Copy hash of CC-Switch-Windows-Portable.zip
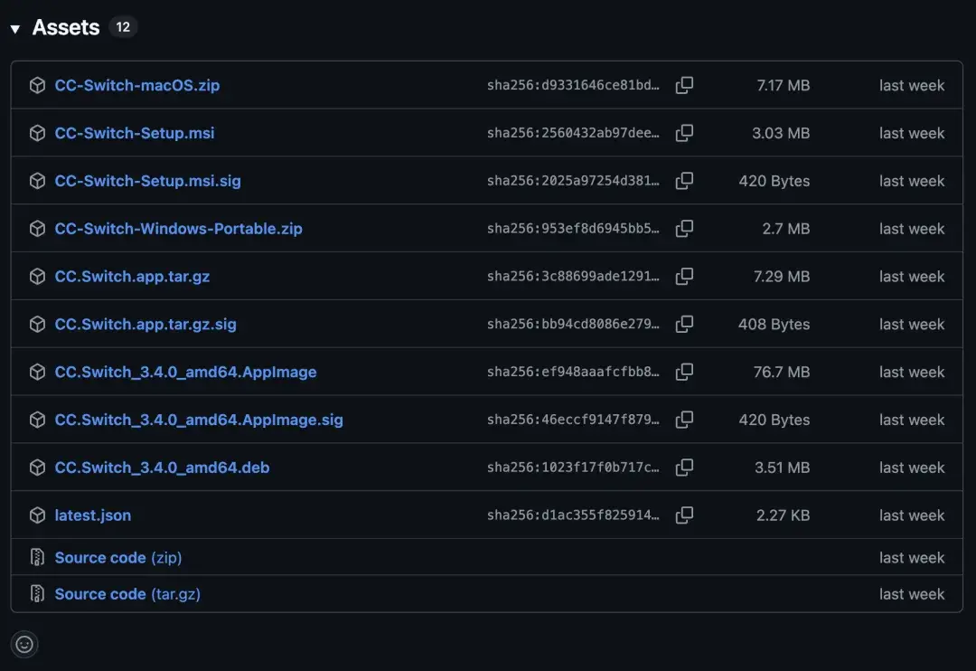The width and height of the screenshot is (976, 671). point(685,229)
